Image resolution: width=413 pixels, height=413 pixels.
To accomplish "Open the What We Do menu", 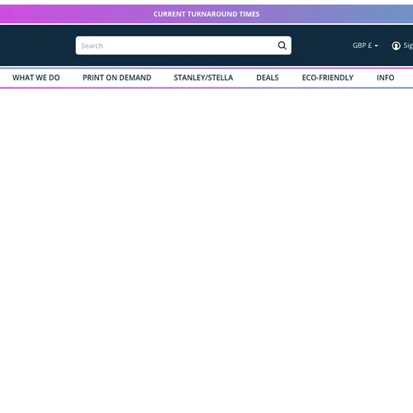I will [x=36, y=78].
